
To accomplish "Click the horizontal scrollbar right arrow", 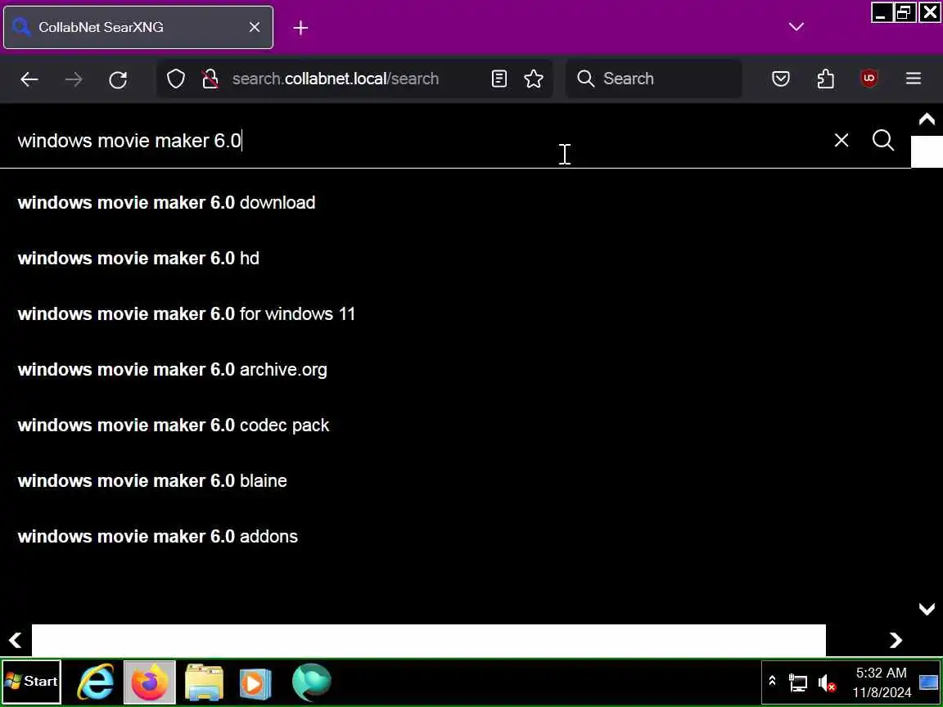I will pyautogui.click(x=896, y=640).
